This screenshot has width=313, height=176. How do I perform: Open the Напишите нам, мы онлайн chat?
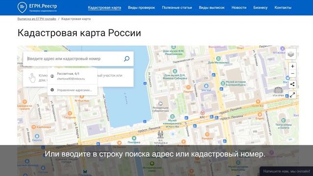click(x=286, y=171)
